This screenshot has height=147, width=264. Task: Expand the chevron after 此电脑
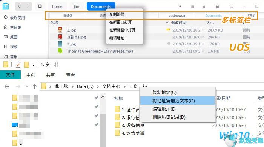coord(72,86)
